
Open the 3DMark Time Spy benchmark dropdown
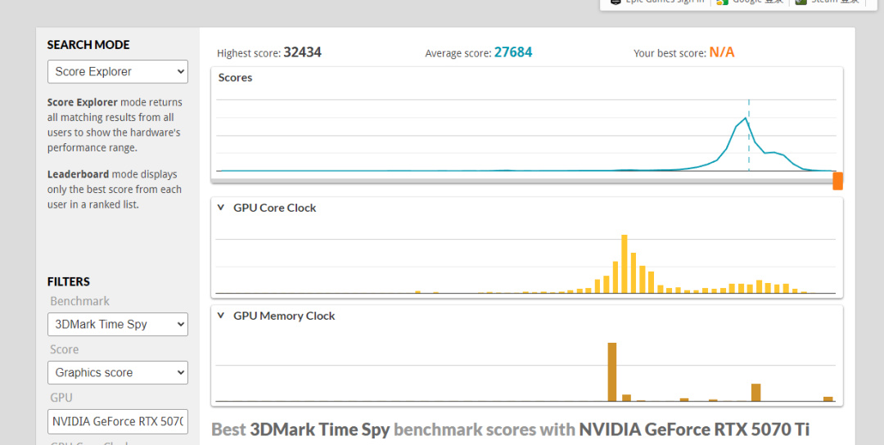(x=117, y=325)
